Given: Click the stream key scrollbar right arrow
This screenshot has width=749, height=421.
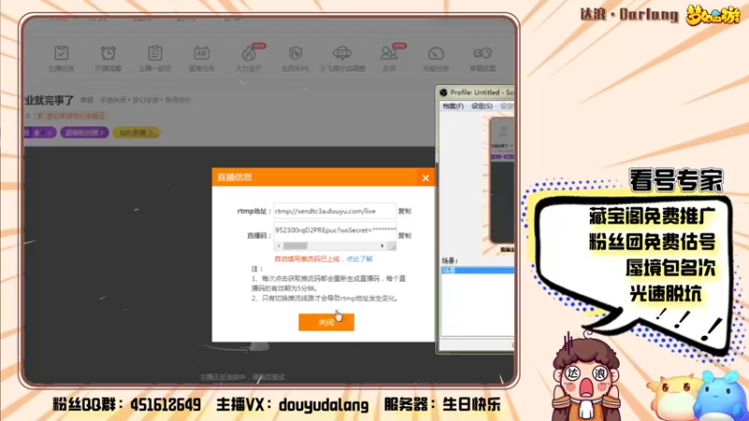Looking at the screenshot, I should [x=382, y=246].
